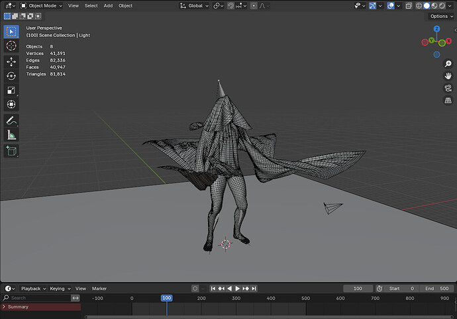This screenshot has height=319, width=457.
Task: Open shading options dropdown arrow
Action: [x=450, y=5]
